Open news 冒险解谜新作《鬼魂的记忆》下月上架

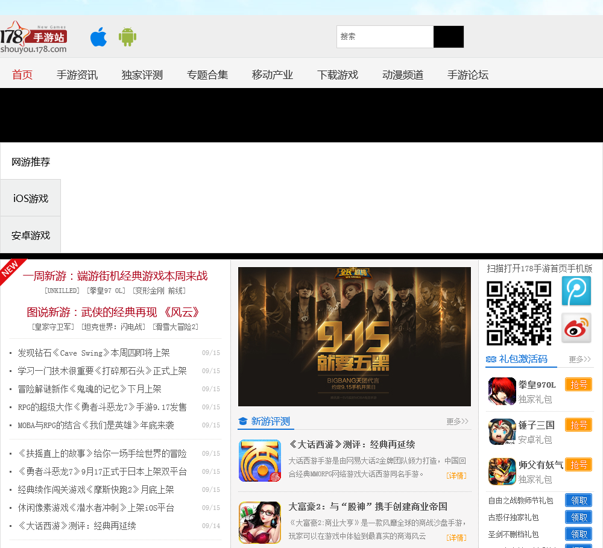pos(89,389)
